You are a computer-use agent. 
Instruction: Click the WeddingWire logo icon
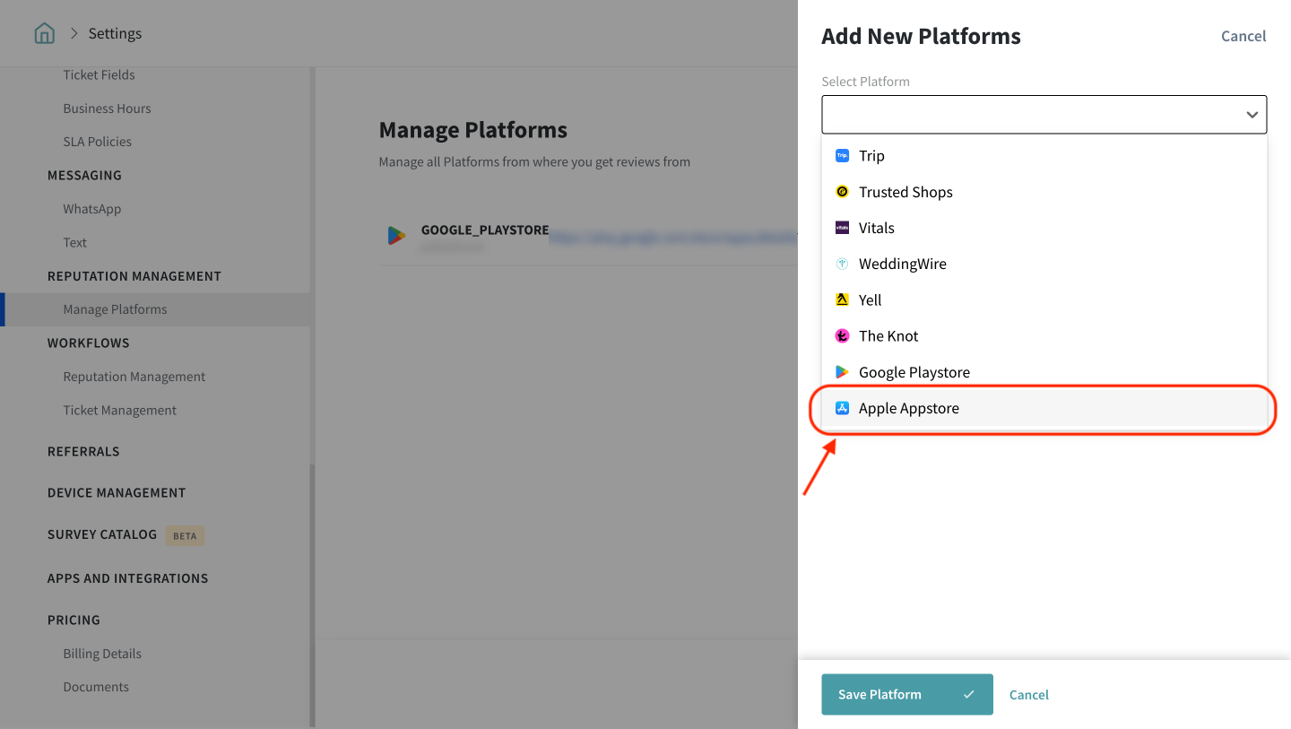(x=842, y=264)
